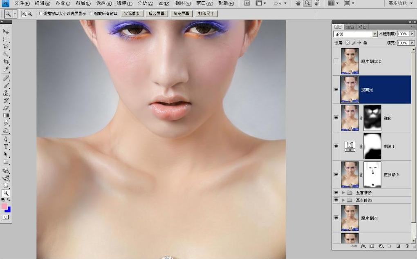
Task: Click the 填充屏幕 button
Action: click(x=182, y=13)
